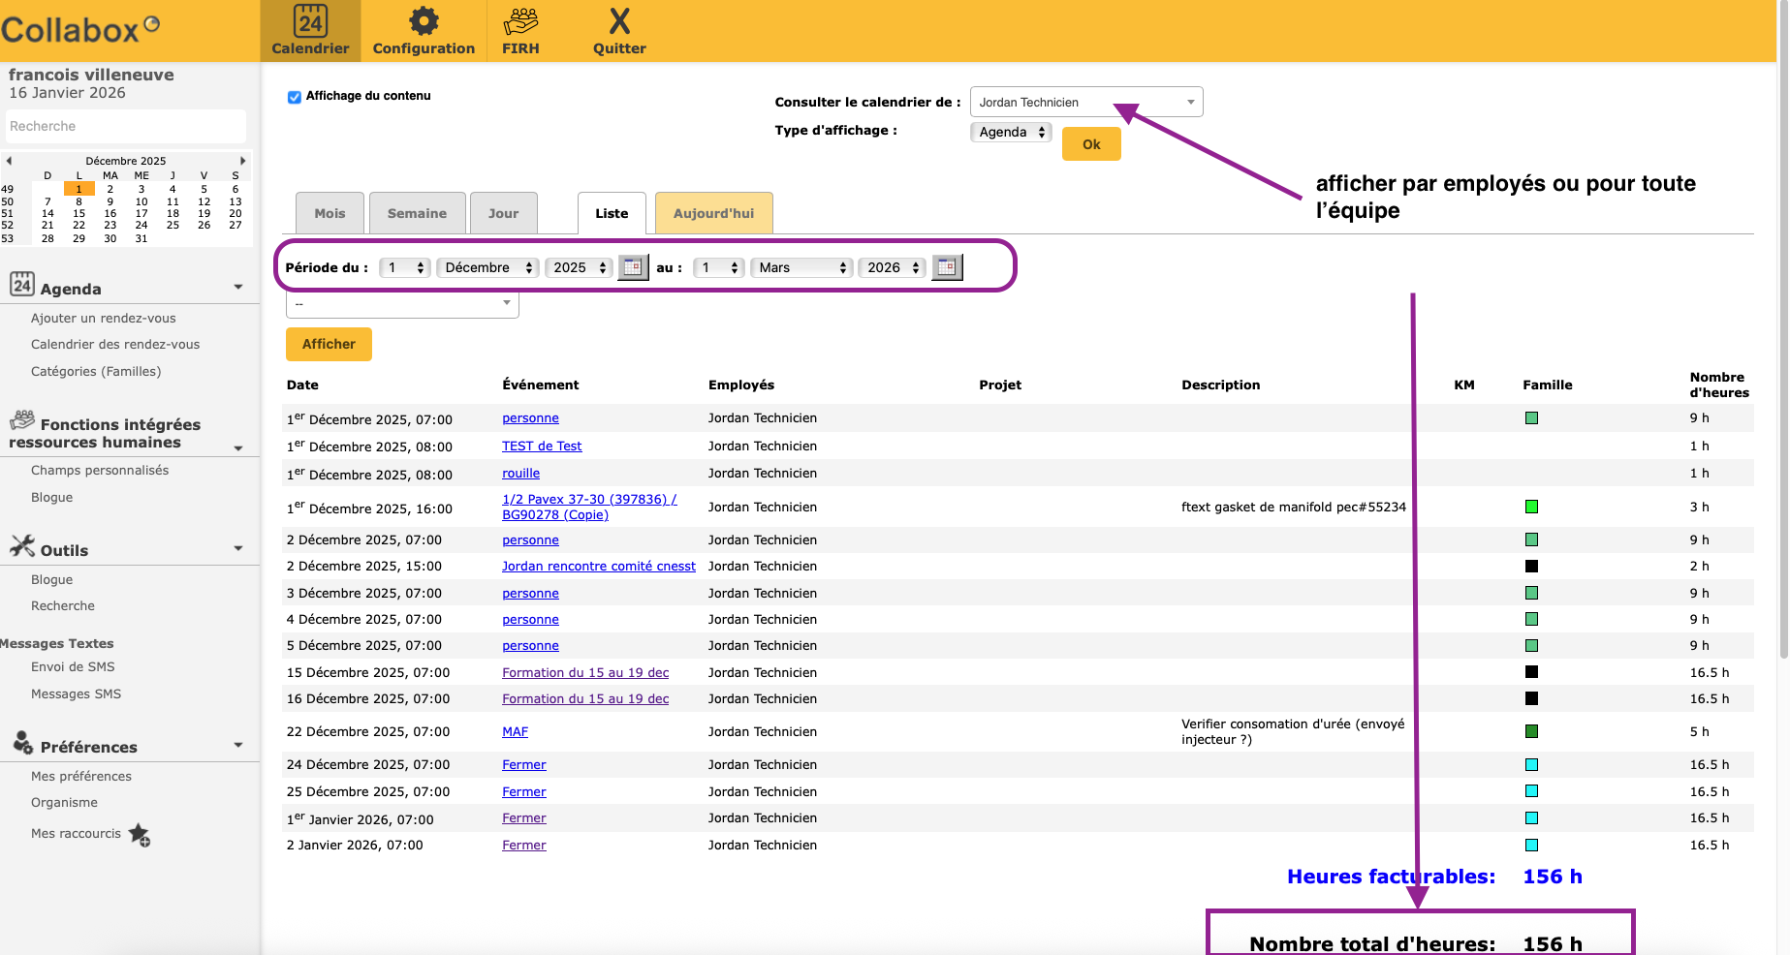Click the Mes raccourcis star icon
Viewport: 1790px width, 955px height.
(x=140, y=834)
